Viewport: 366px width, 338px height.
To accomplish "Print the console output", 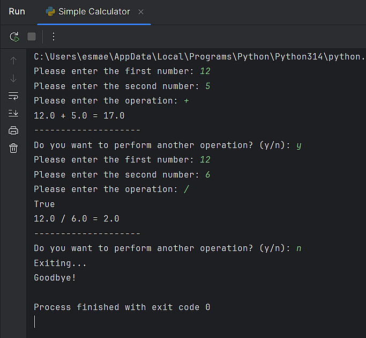I will click(14, 130).
